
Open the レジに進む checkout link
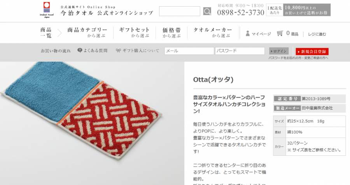tap(317, 34)
